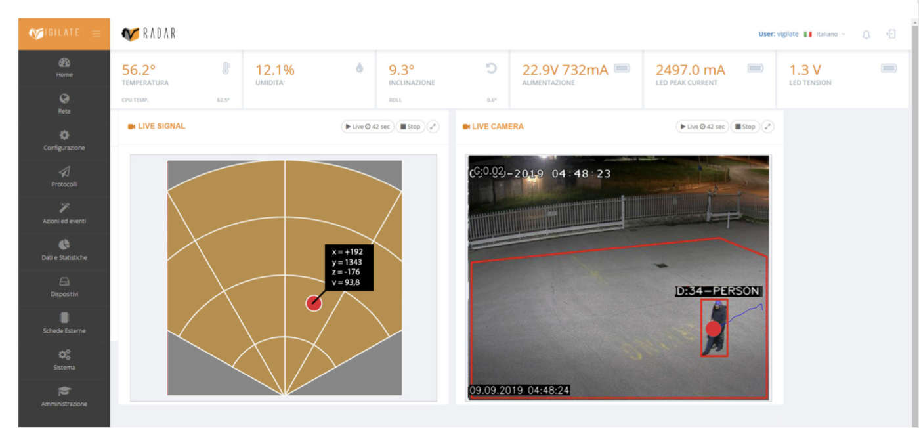Click the droplet icon on humidity card
This screenshot has width=919, height=428.
(360, 68)
